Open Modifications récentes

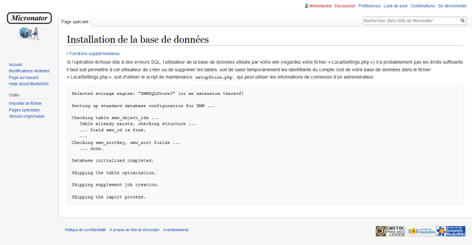[29, 71]
